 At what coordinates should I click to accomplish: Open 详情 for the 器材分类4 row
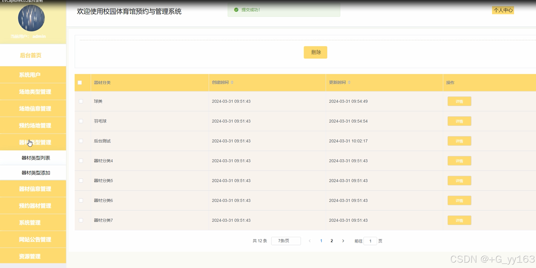[x=459, y=161]
